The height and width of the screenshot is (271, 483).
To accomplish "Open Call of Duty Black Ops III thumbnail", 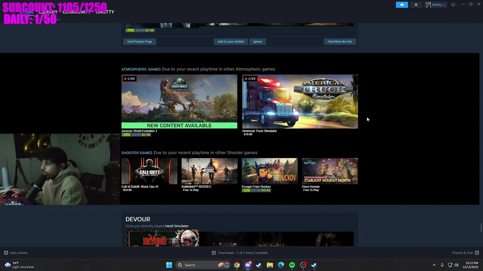I will [x=149, y=171].
